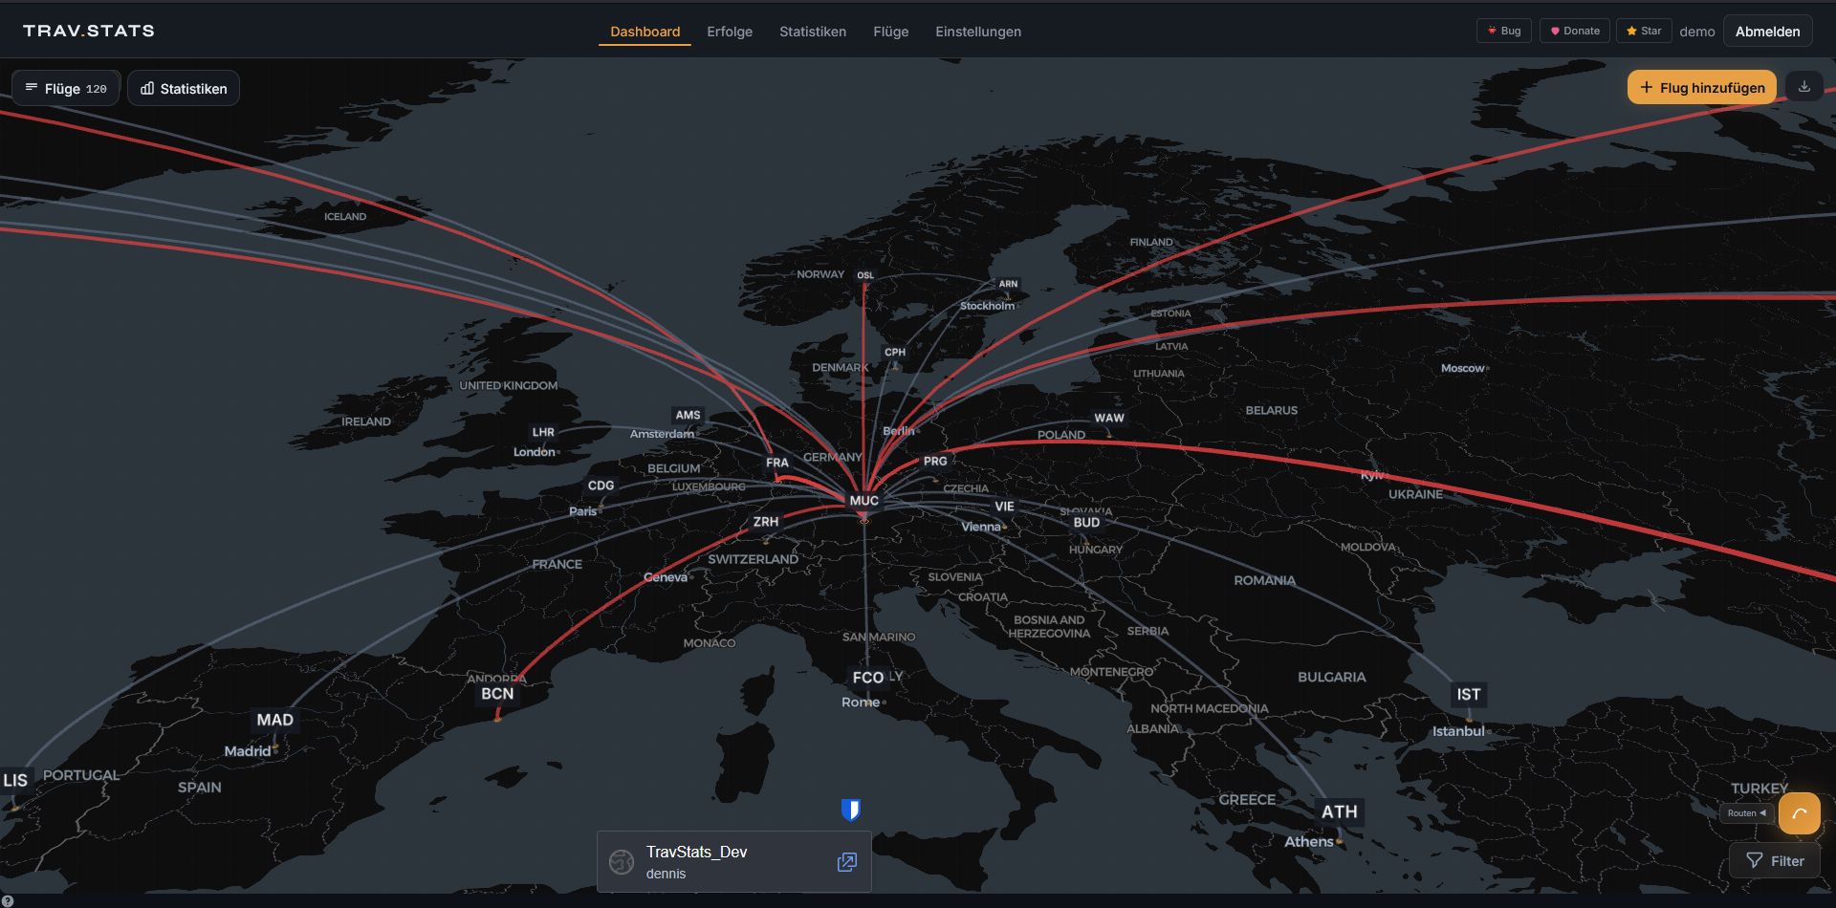Expand the Flüge 120 list panel
This screenshot has height=908, width=1836.
pos(66,88)
